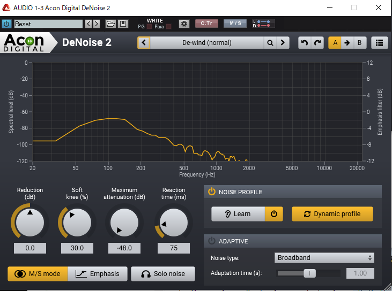Screen dimensions: 392x291
Task: Edit the Adaptation time 1.00 field
Action: click(x=360, y=273)
